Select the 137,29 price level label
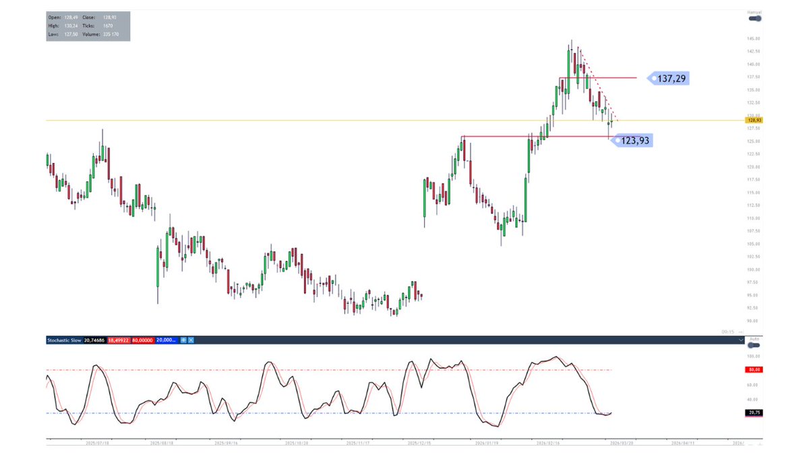This screenshot has height=455, width=809. click(669, 78)
